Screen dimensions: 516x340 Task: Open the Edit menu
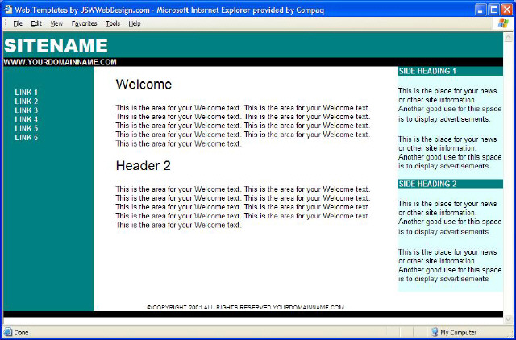[x=36, y=23]
